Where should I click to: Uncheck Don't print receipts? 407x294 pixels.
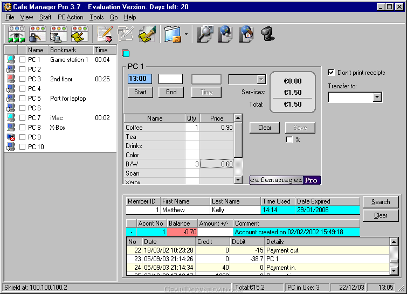[x=331, y=73]
